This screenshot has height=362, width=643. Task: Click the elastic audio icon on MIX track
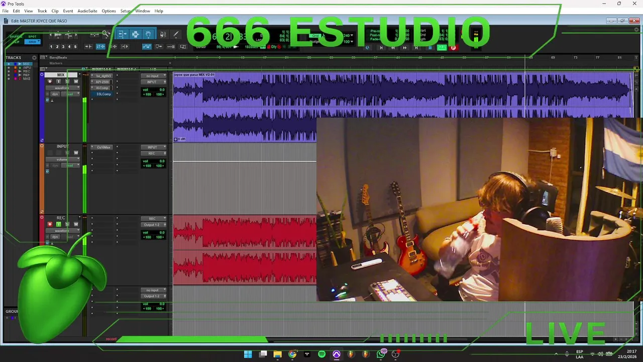point(52,101)
